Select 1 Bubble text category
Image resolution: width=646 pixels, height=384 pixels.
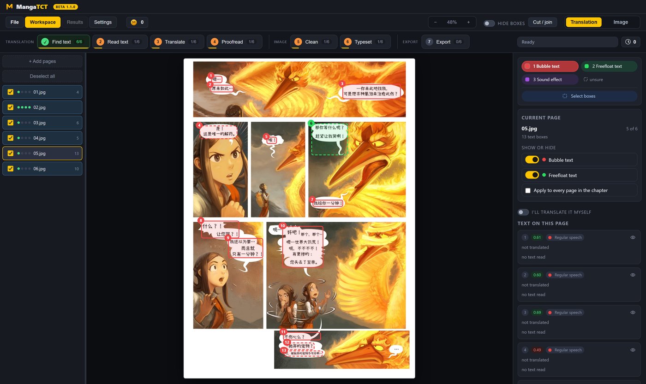click(550, 66)
